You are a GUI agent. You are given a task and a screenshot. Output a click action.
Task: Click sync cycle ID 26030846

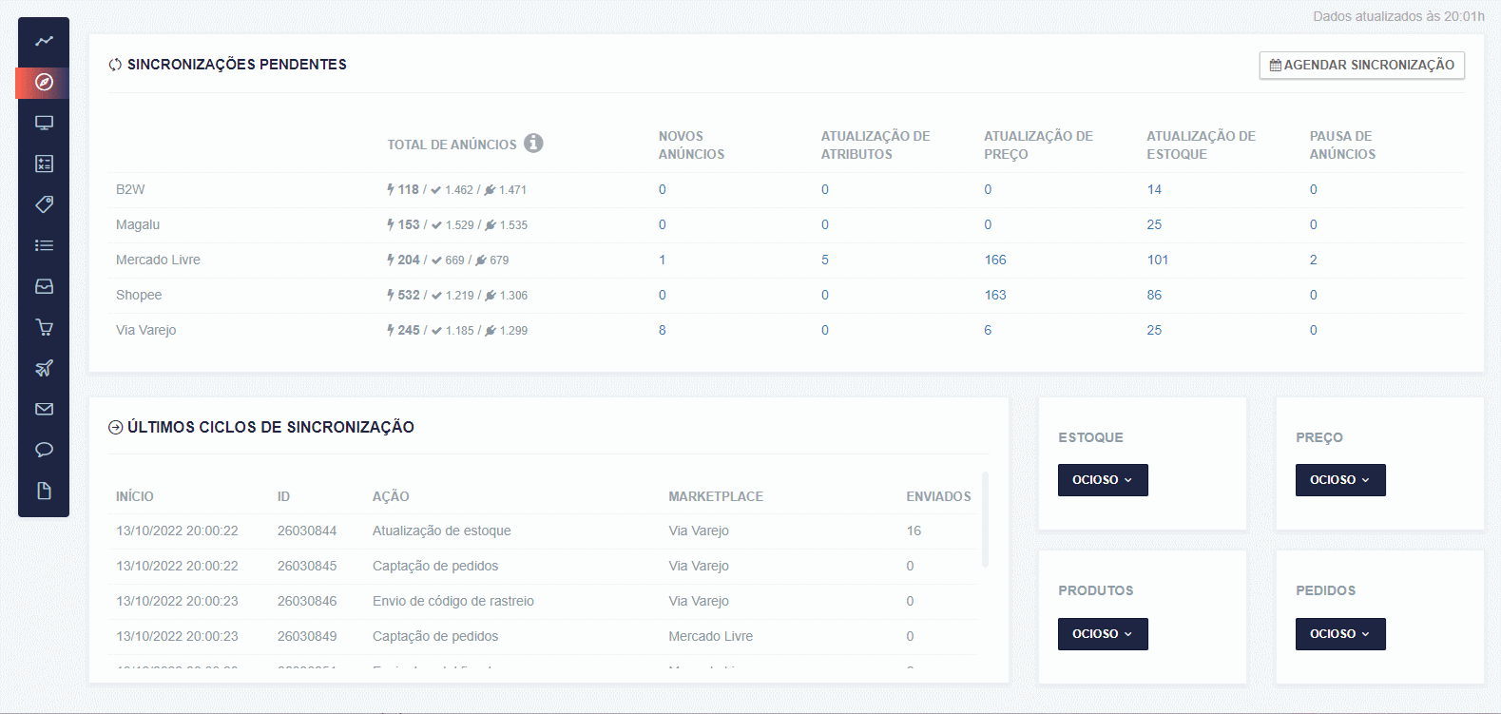pos(307,601)
